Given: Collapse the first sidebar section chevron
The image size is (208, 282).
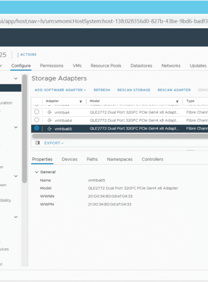Looking at the screenshot, I should tap(16, 79).
